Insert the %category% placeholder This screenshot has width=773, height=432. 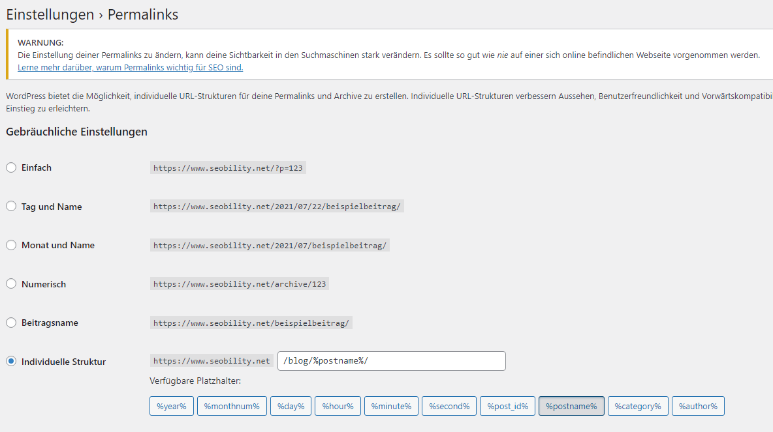click(638, 406)
